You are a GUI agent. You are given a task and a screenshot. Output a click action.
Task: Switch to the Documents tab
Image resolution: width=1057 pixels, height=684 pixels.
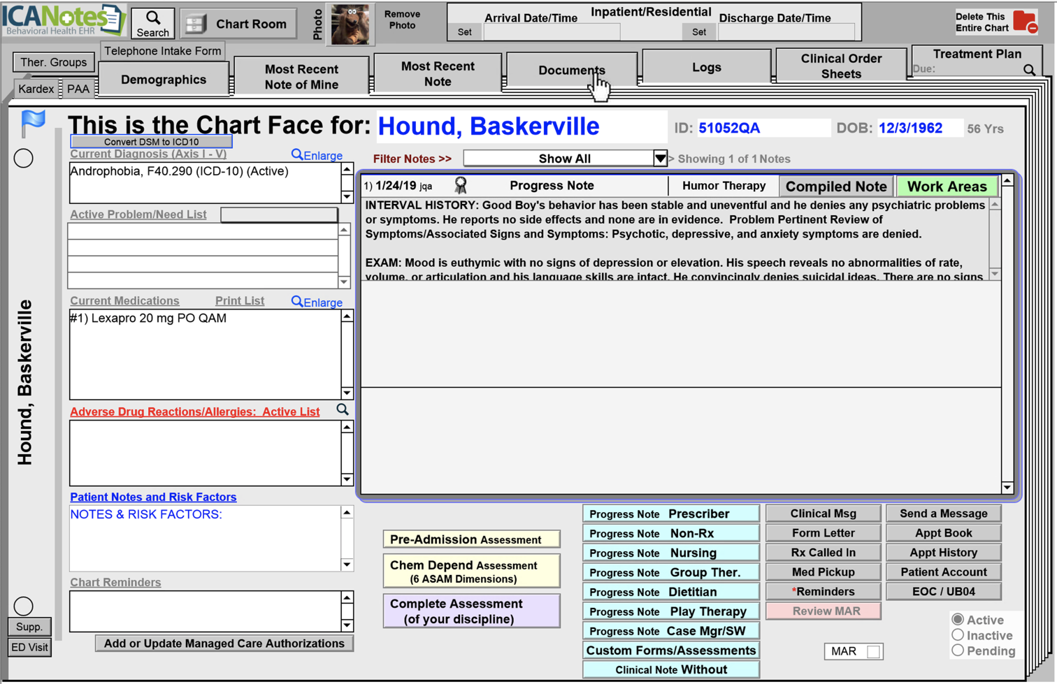coord(571,70)
